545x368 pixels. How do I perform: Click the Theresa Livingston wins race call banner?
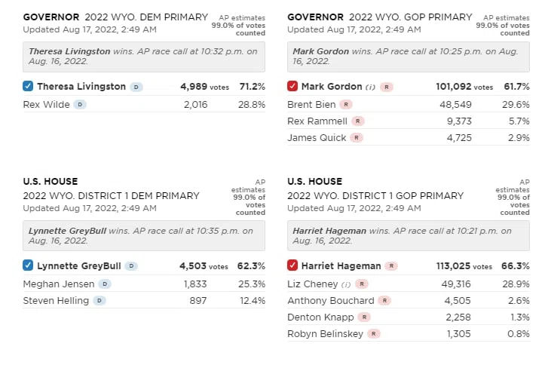(x=144, y=57)
